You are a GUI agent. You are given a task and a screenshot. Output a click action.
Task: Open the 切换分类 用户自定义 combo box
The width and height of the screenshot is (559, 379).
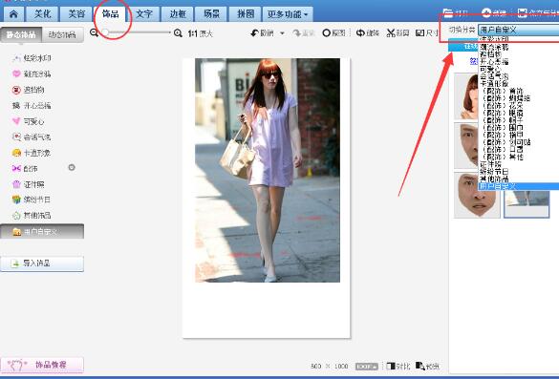pos(518,30)
